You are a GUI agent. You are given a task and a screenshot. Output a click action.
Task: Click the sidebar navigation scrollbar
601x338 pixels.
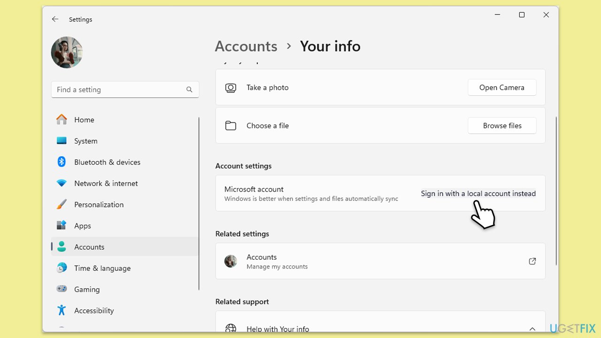tap(199, 203)
